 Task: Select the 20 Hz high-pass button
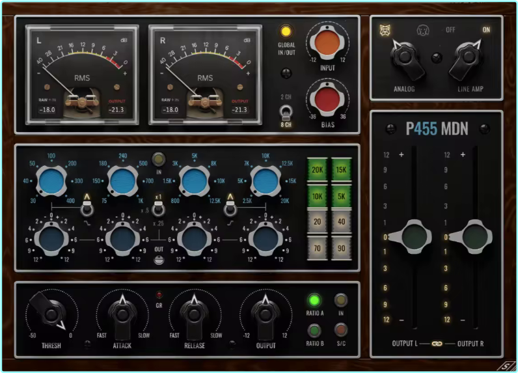pyautogui.click(x=317, y=222)
